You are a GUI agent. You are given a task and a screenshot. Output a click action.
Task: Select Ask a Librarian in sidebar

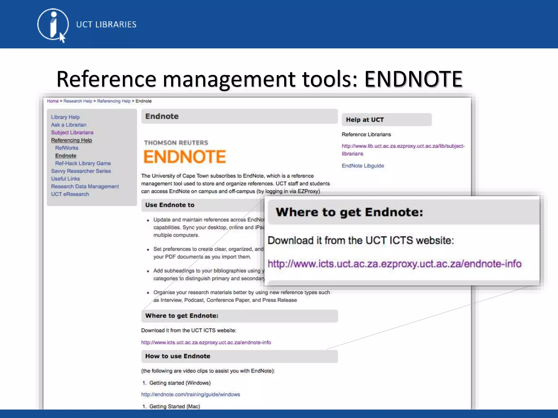point(69,125)
